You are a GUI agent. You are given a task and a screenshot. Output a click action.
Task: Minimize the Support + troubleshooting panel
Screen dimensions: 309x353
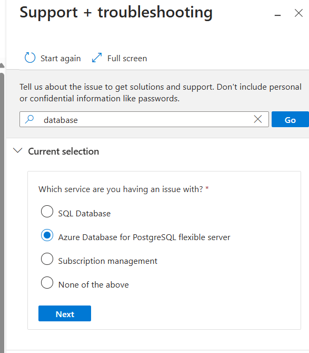click(277, 15)
